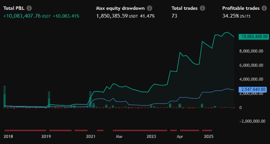This screenshot has height=144, width=270.
Task: Click the Mar label on the time axis
Action: point(119,137)
